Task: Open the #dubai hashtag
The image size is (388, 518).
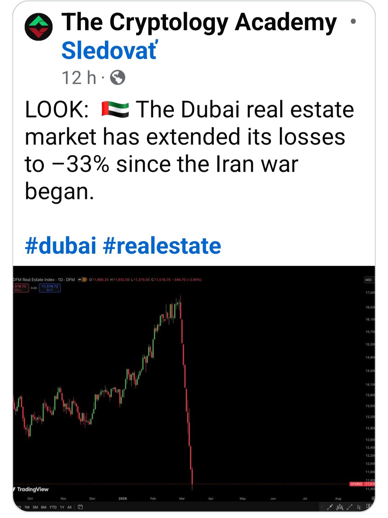Action: pos(60,246)
